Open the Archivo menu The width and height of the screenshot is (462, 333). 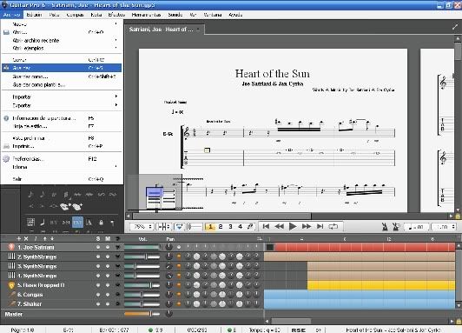[11, 15]
